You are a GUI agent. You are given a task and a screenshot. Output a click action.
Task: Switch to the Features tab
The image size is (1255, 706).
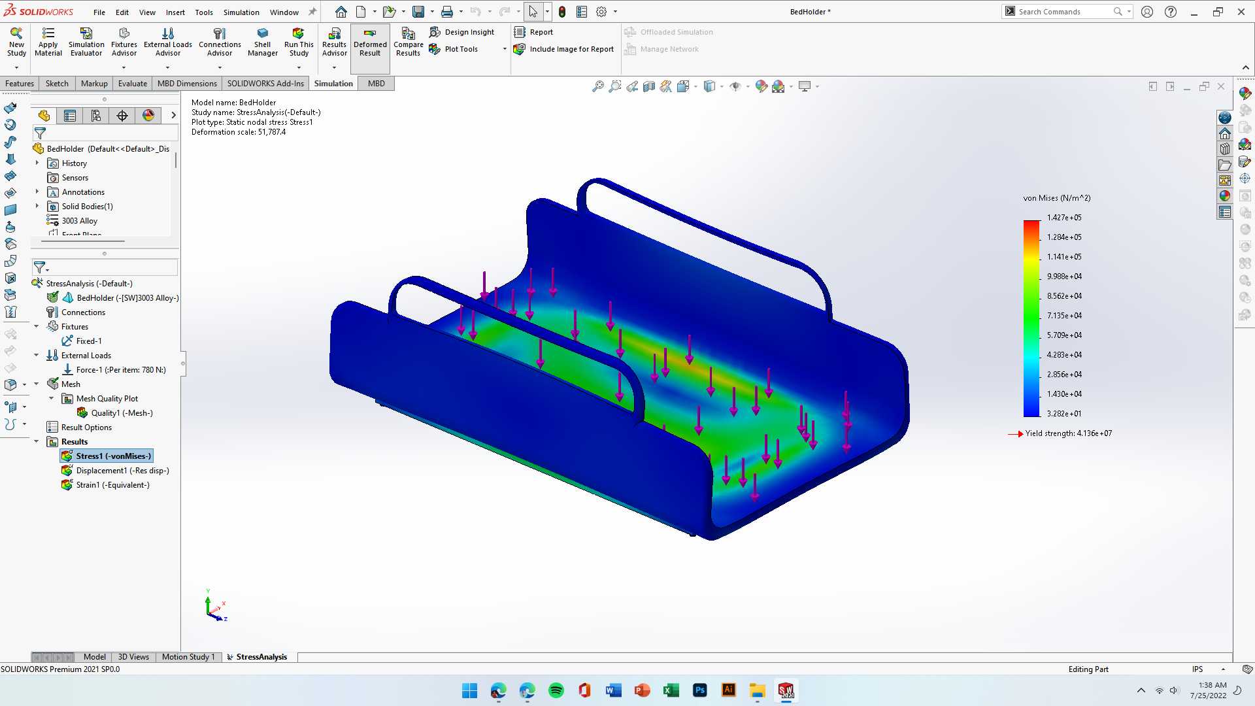(20, 84)
